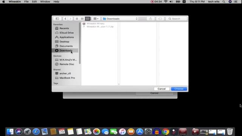
Task: Click the Edit Tags toolbar button
Action: pyautogui.click(x=160, y=19)
